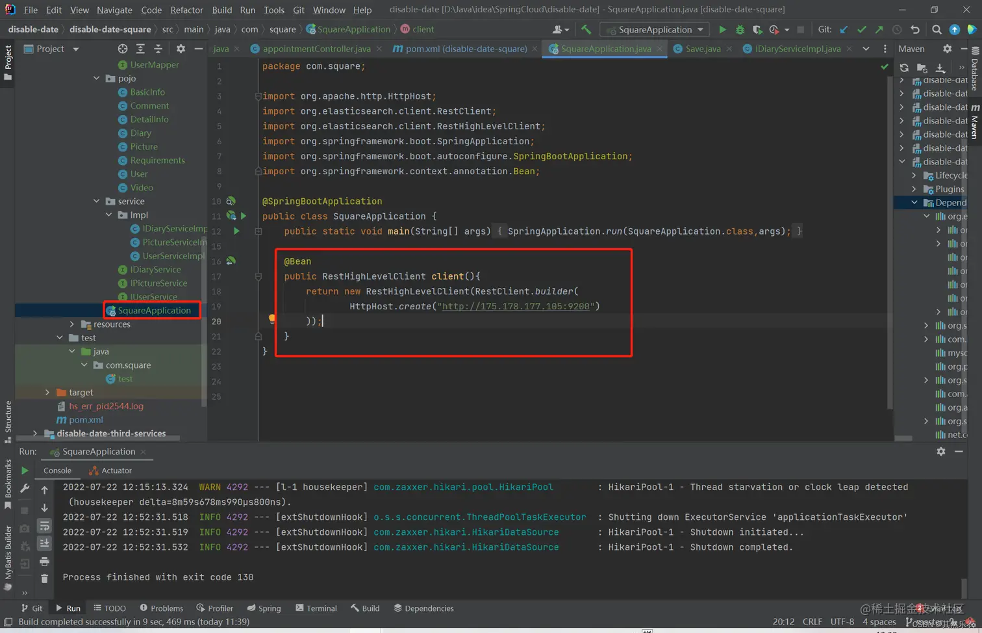
Task: Click the CRLF line separator status
Action: pyautogui.click(x=812, y=621)
